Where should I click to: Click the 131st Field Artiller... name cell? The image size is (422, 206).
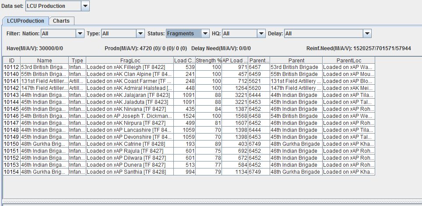click(x=44, y=81)
